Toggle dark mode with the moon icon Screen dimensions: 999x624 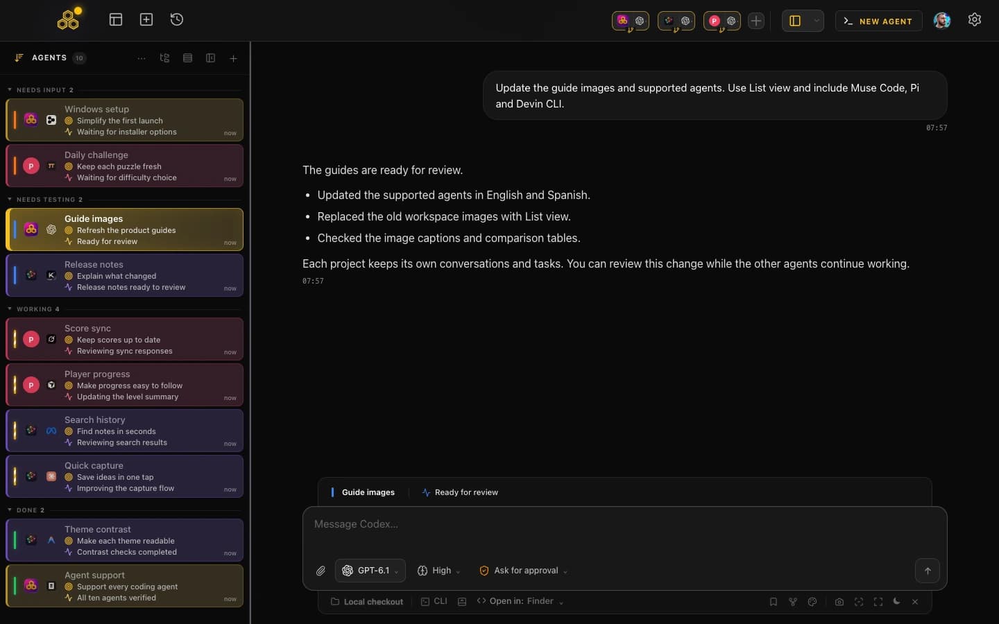[x=896, y=601]
